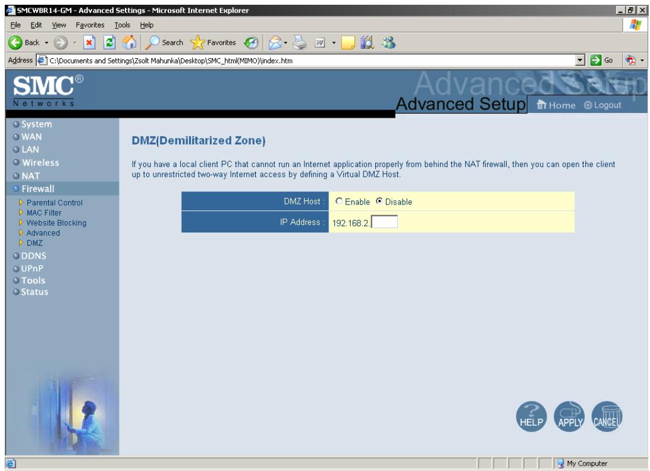Click the toolbar icon right of Go

point(630,60)
